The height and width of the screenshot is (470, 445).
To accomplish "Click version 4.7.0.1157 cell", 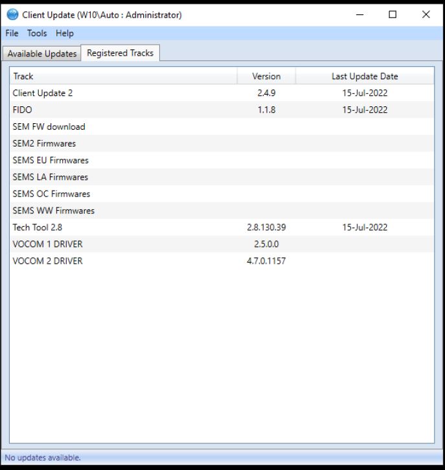I will pos(266,261).
